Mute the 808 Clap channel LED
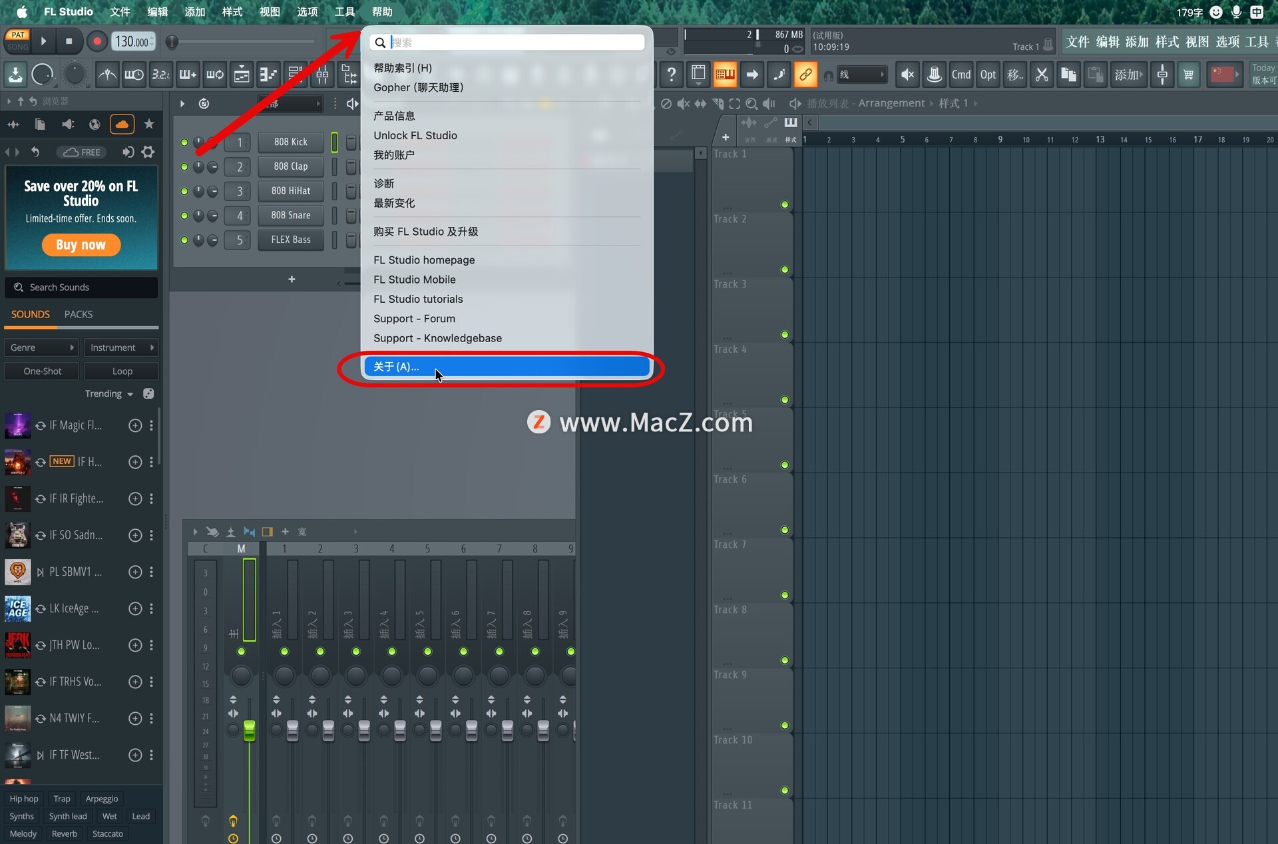Screen dimensions: 1278x844 click(x=184, y=167)
